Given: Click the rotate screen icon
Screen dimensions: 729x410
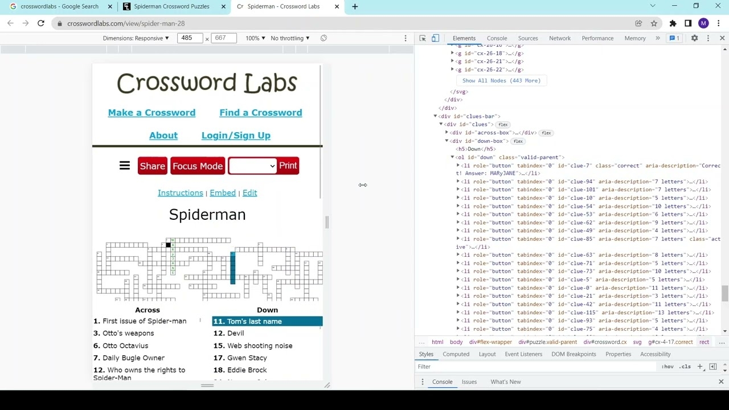Looking at the screenshot, I should click(x=323, y=38).
